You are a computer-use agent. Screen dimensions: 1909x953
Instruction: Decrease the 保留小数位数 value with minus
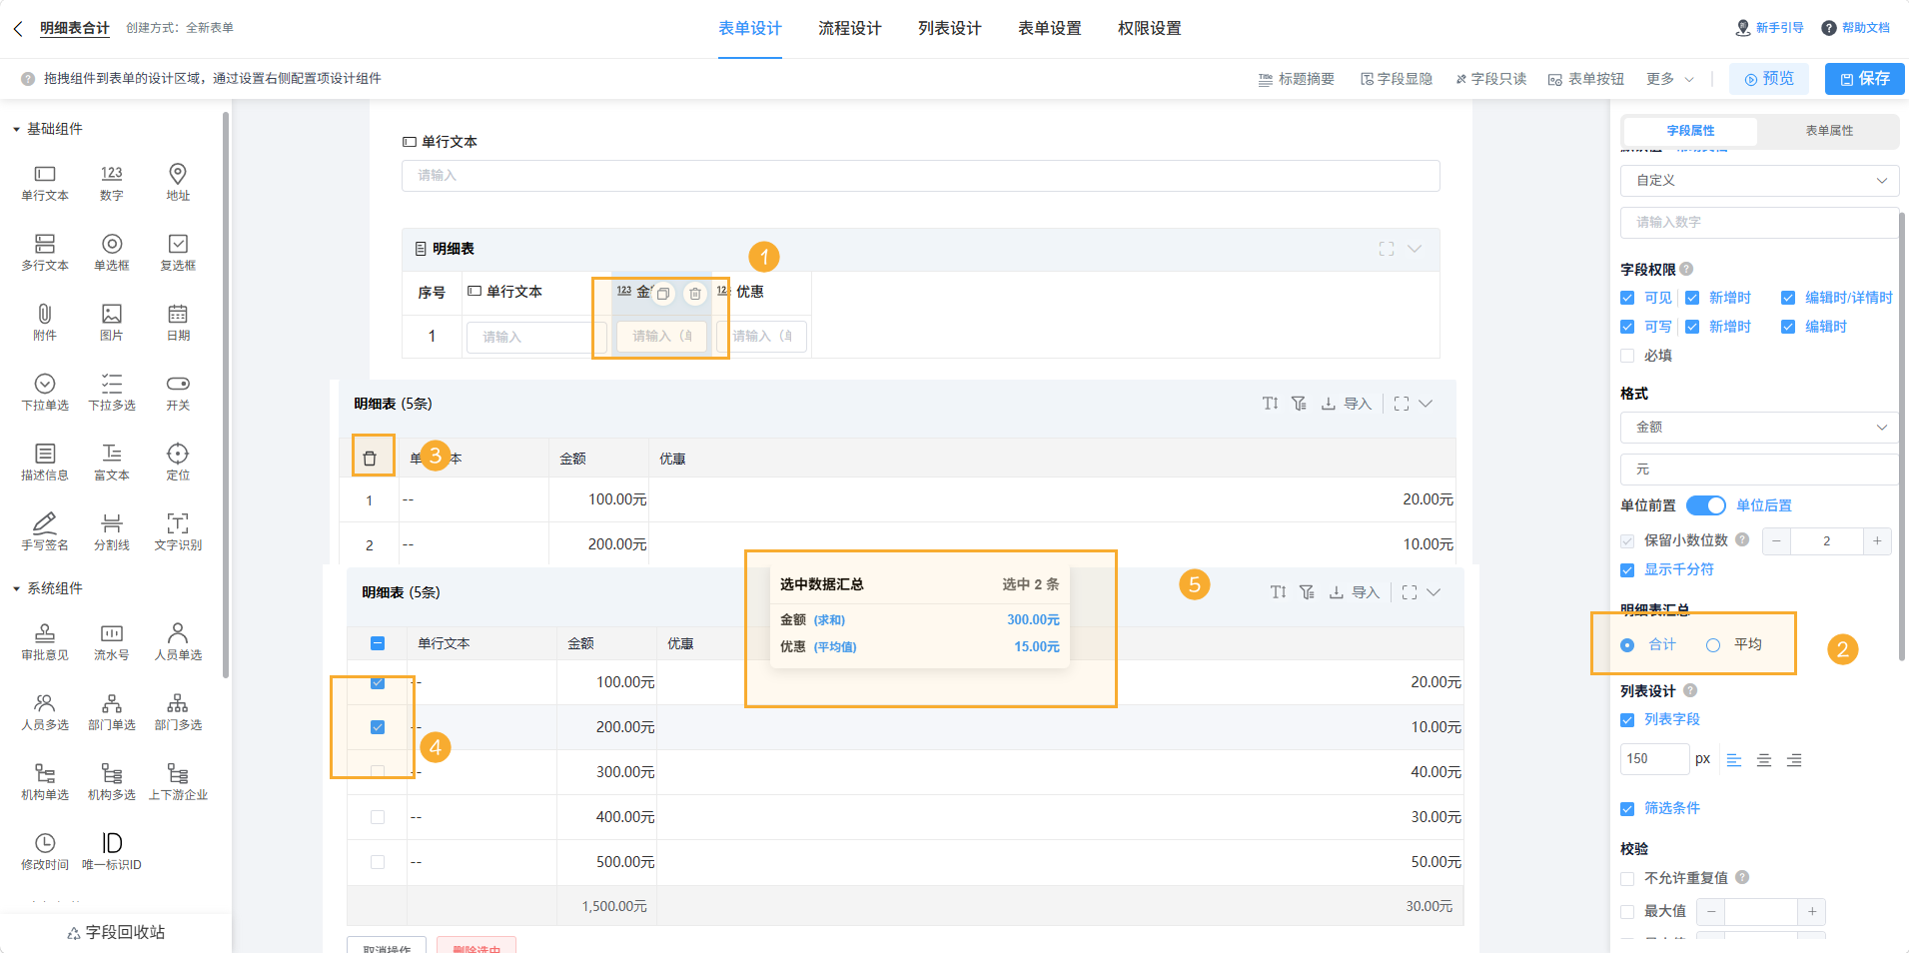coord(1776,540)
